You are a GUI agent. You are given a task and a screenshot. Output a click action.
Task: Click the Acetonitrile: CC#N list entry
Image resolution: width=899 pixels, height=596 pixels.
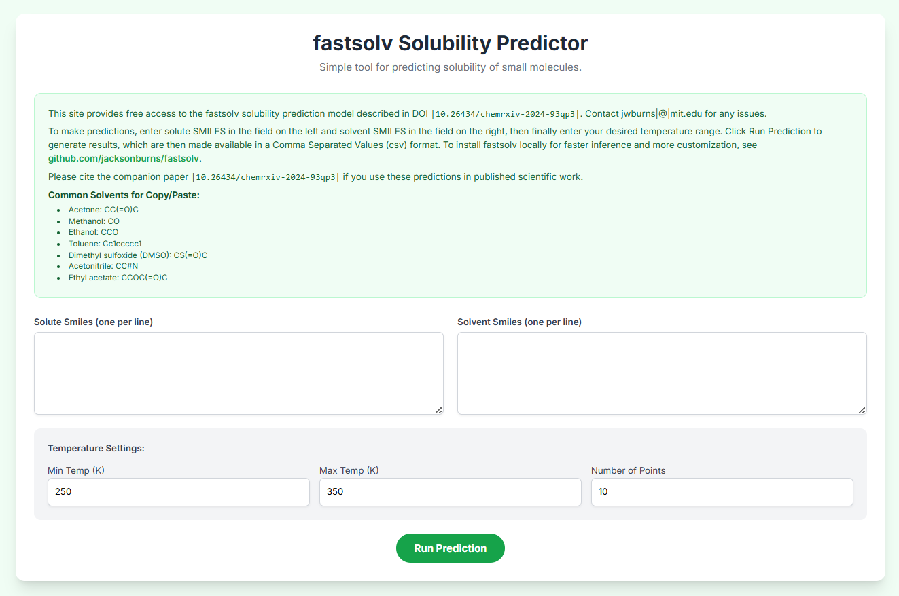103,266
